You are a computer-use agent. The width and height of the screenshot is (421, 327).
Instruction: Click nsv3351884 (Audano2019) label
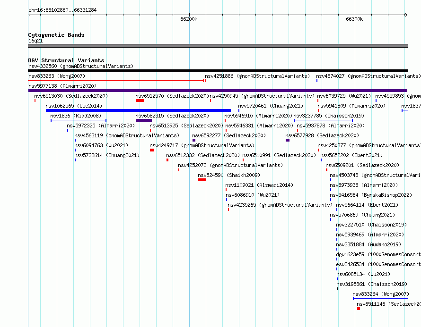368,244
